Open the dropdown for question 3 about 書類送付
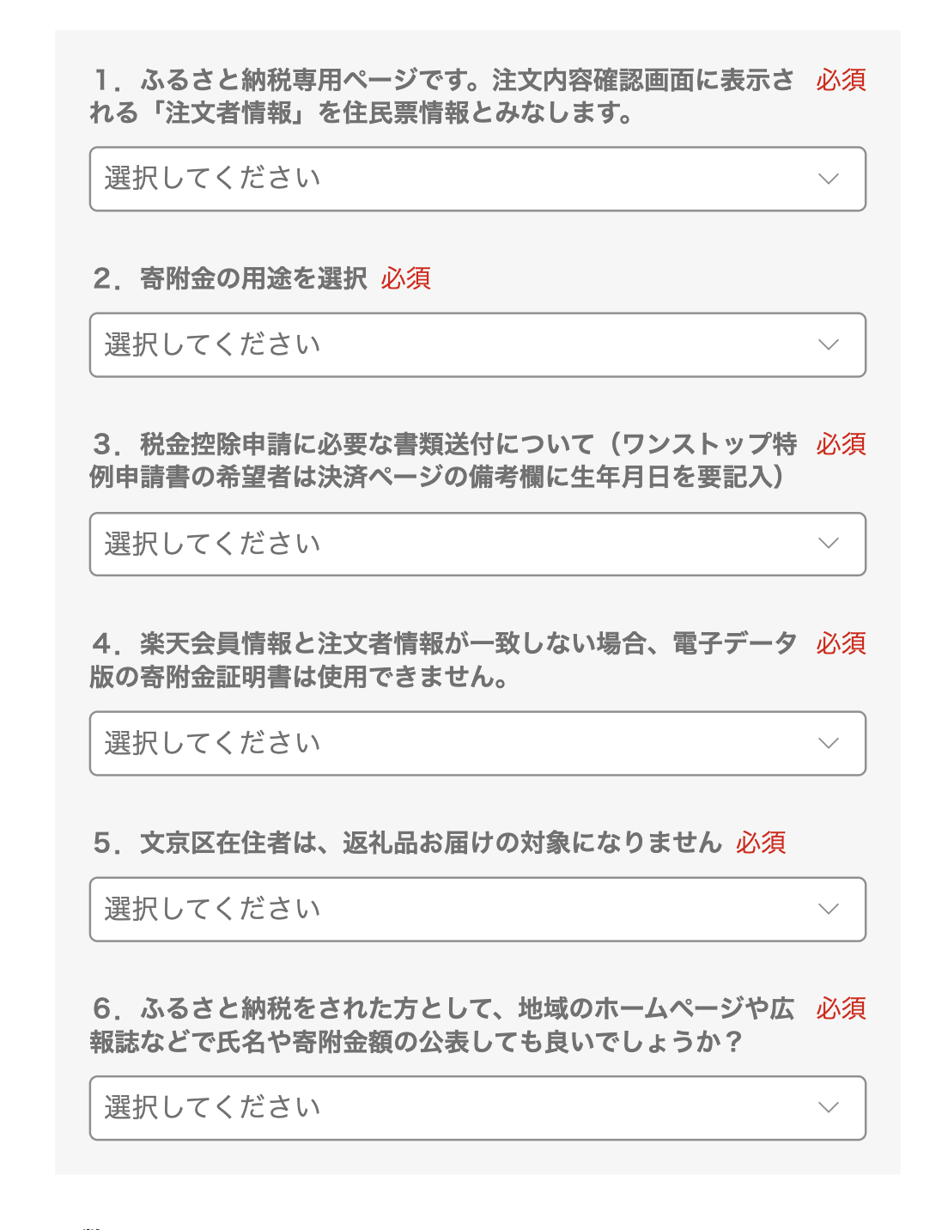The image size is (948, 1230). (x=477, y=544)
